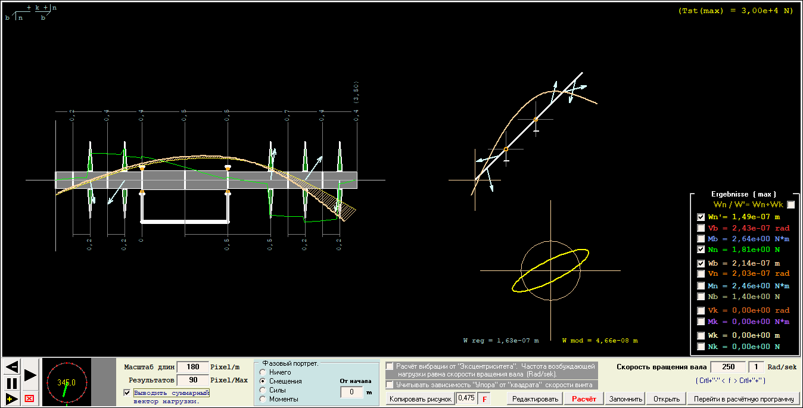The width and height of the screenshot is (803, 408).
Task: Toggle the Mb bending moment checkbox
Action: click(701, 239)
